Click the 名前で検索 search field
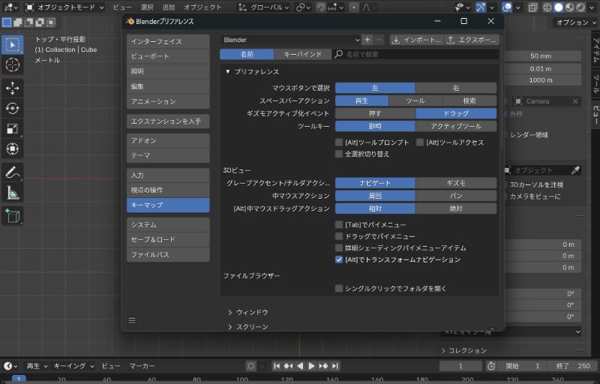The height and width of the screenshot is (384, 600). (x=415, y=54)
